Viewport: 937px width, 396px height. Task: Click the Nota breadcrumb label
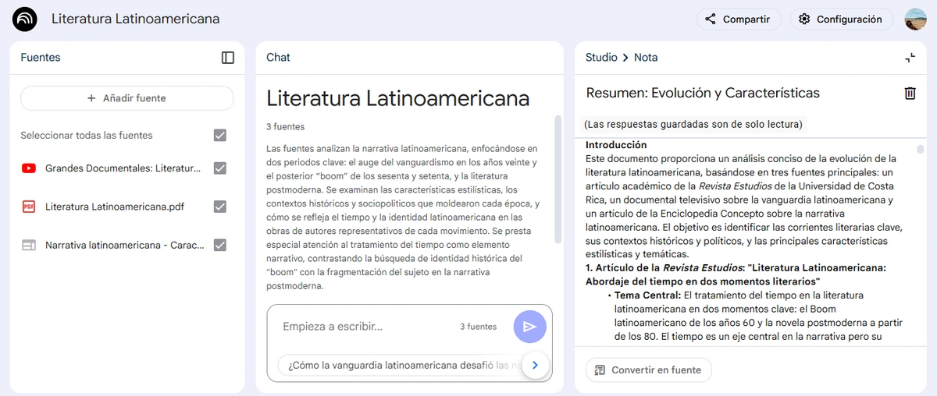(x=646, y=58)
